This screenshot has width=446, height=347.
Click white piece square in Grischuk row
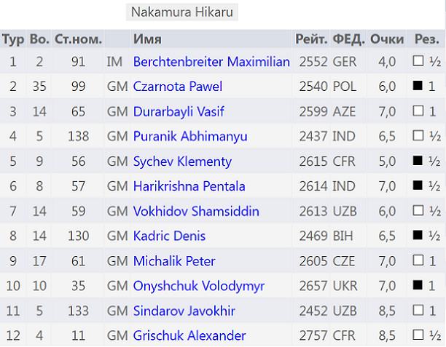pos(418,335)
